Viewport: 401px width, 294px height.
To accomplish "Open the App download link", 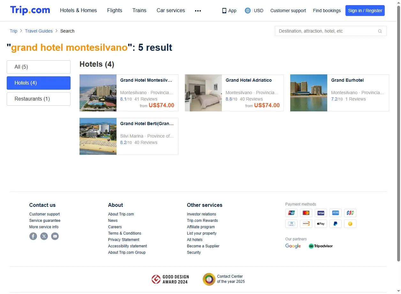I will tap(229, 11).
